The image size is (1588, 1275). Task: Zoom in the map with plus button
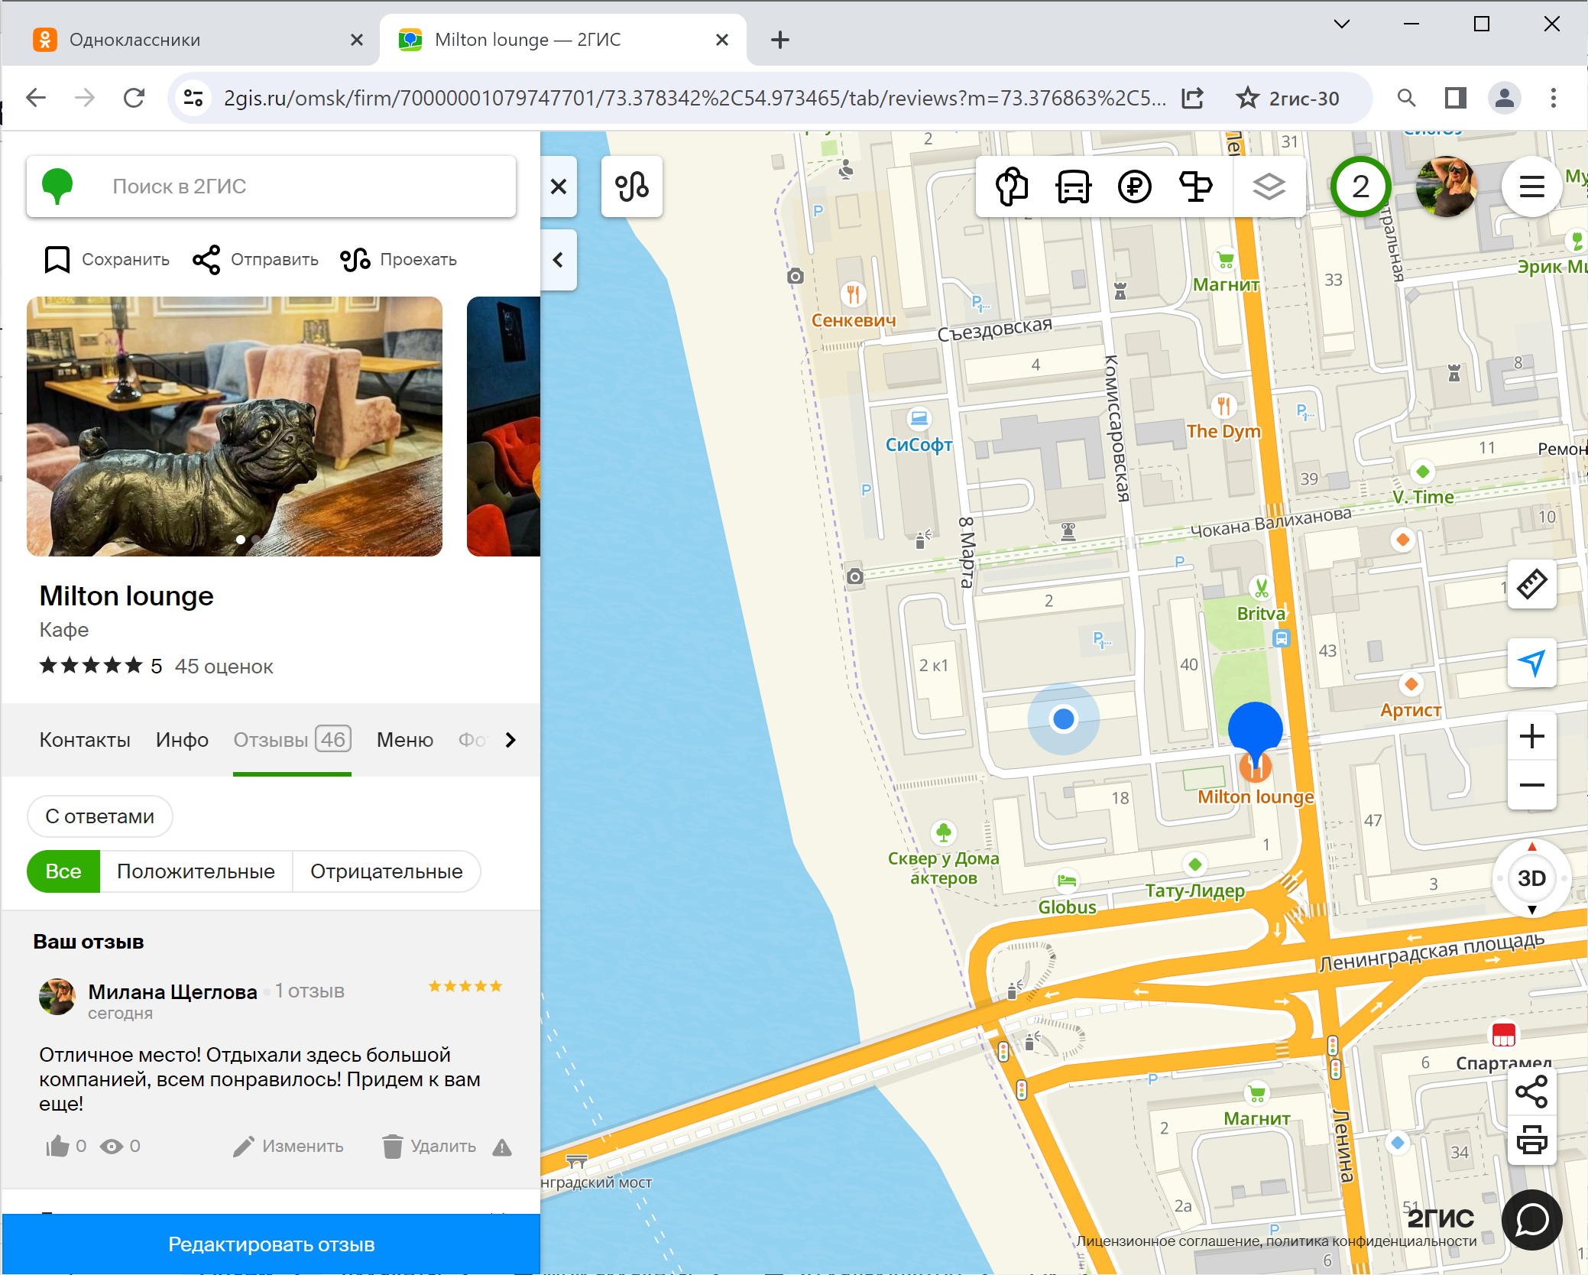[1531, 736]
